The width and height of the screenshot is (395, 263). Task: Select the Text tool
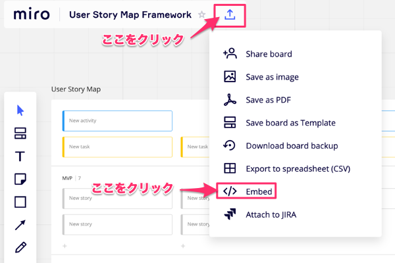tap(20, 156)
